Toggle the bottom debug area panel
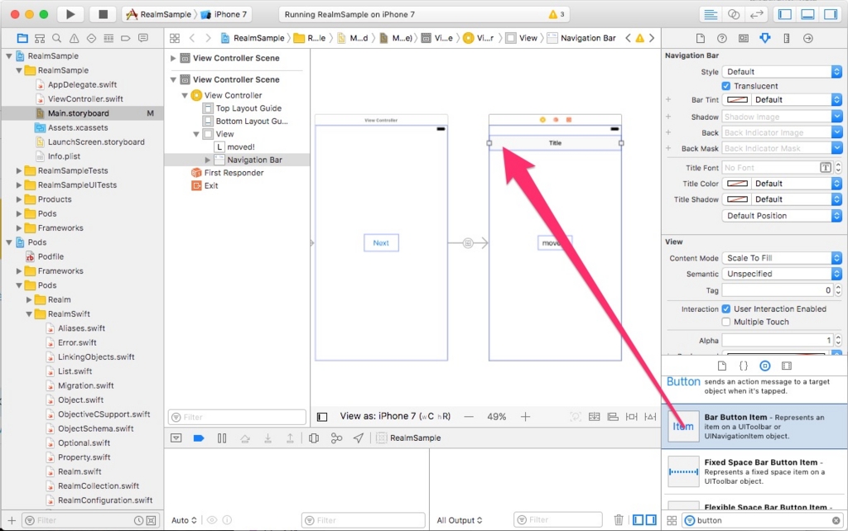Image resolution: width=848 pixels, height=531 pixels. (x=807, y=15)
